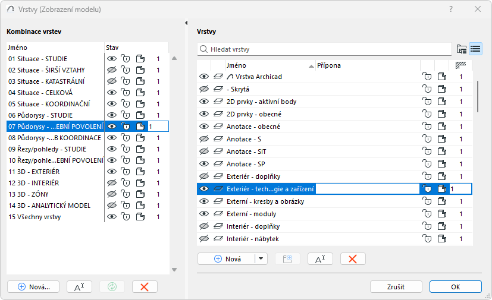
Task: Select the list view icon for layers
Action: 475,49
